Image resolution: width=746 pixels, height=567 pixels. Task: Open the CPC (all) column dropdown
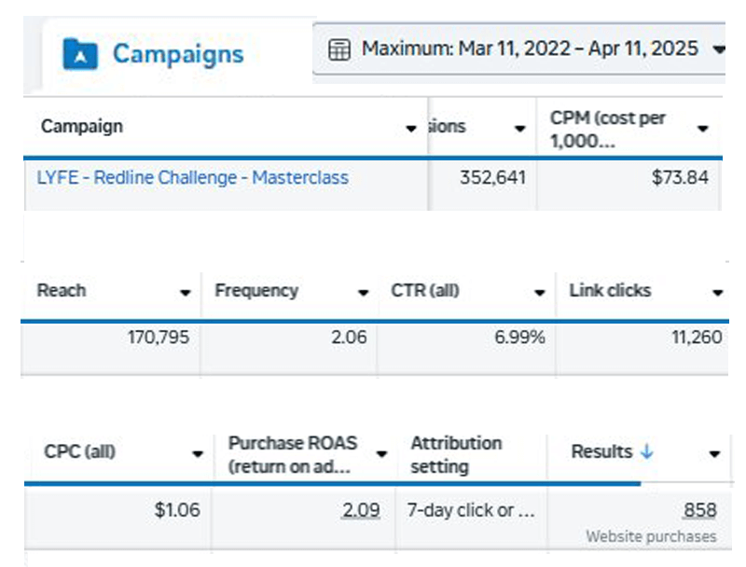click(198, 454)
